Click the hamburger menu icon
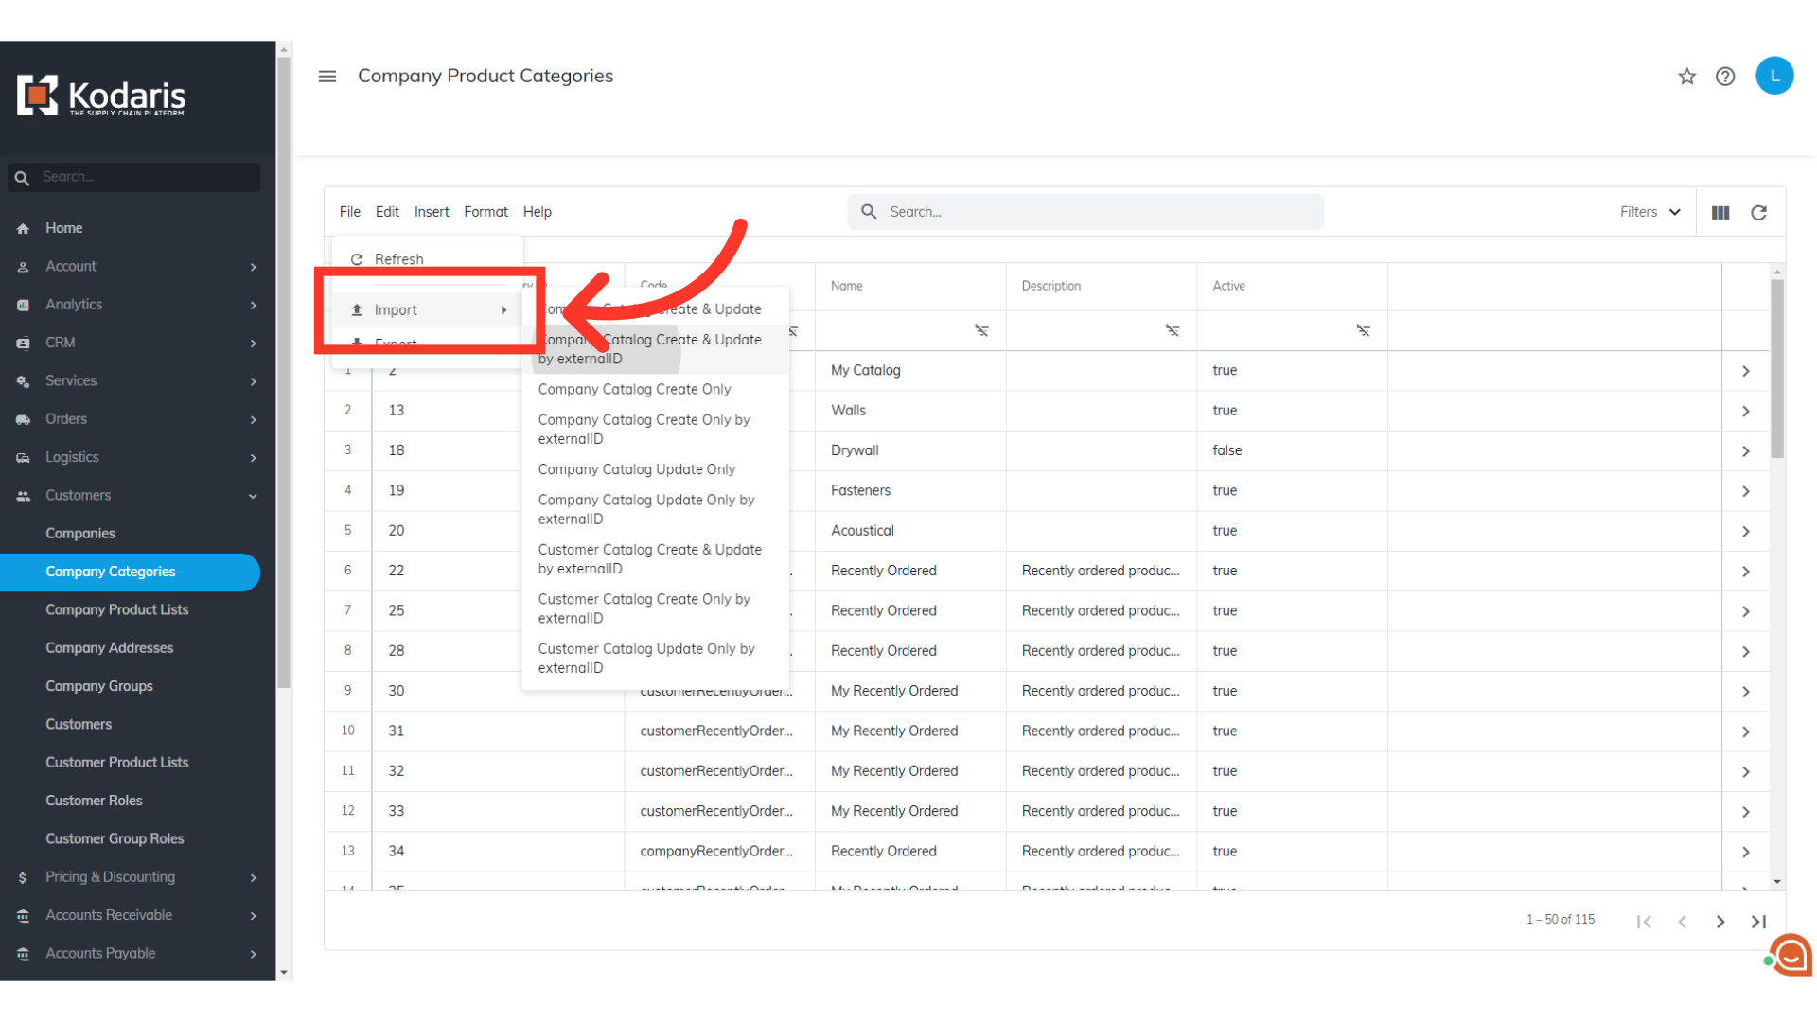The image size is (1817, 1022). [327, 77]
